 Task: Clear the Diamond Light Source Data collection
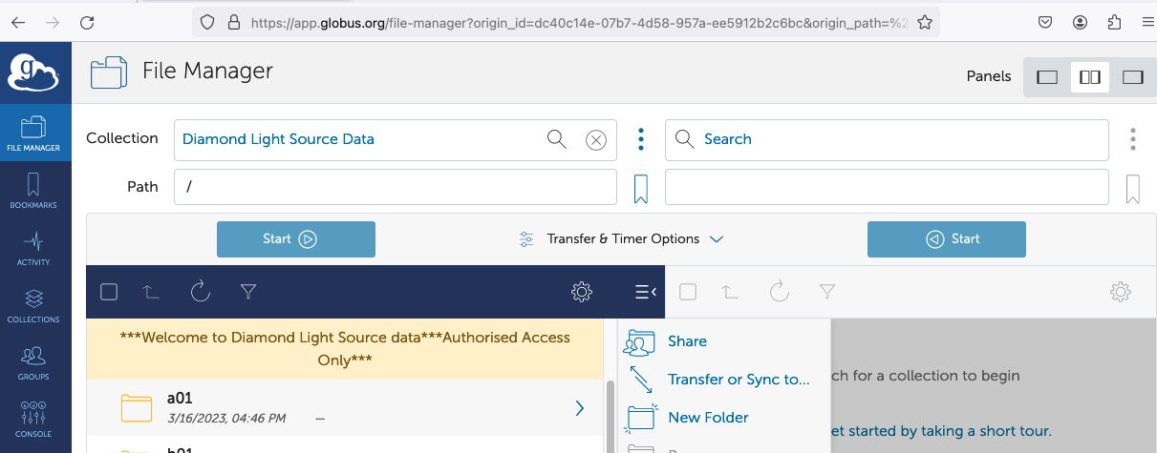[x=596, y=140]
